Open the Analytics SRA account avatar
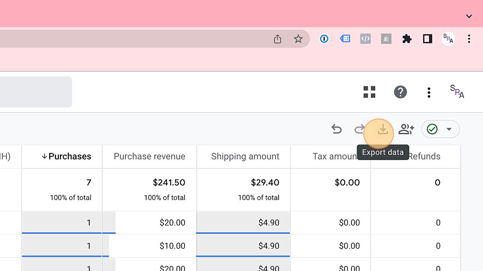Viewport: 483px width, 271px height. [457, 92]
